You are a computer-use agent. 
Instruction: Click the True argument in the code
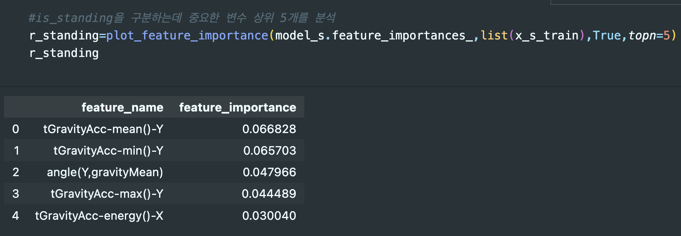[607, 36]
